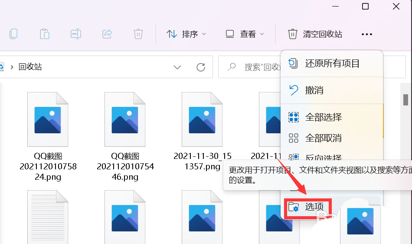
Task: Expand address bar history chevron
Action: (177, 67)
